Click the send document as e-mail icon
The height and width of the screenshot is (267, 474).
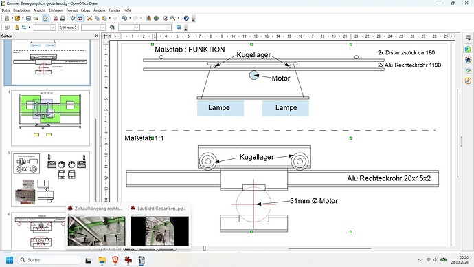(x=36, y=18)
